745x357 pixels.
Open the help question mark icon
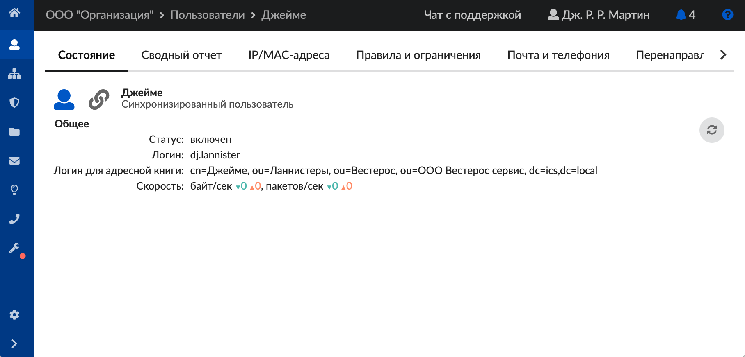pyautogui.click(x=727, y=15)
